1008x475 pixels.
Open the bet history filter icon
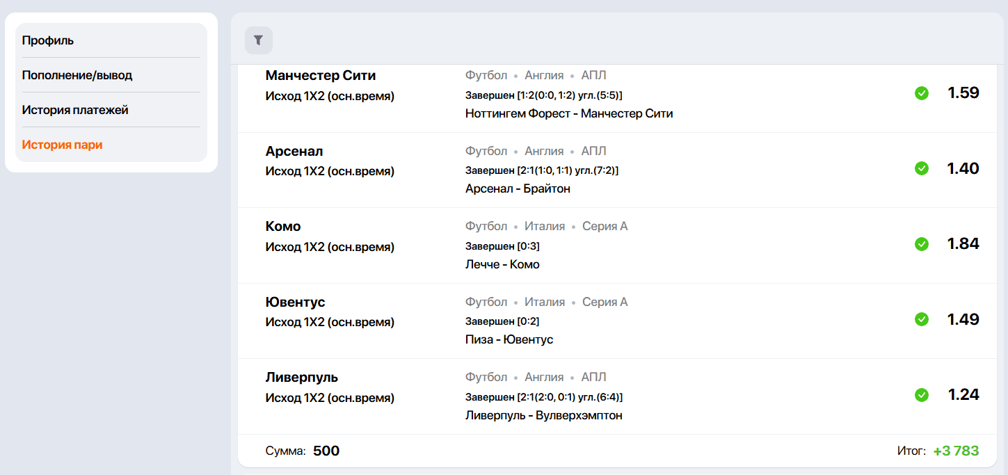coord(258,40)
